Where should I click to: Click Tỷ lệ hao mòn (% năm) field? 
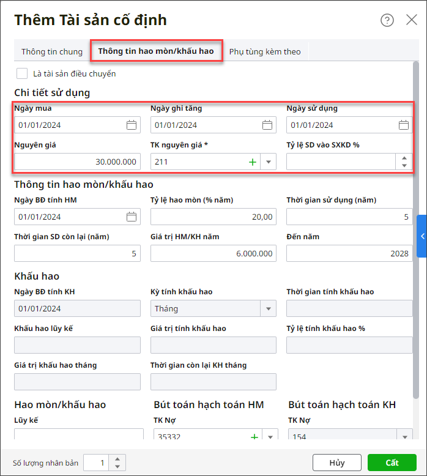pos(213,217)
